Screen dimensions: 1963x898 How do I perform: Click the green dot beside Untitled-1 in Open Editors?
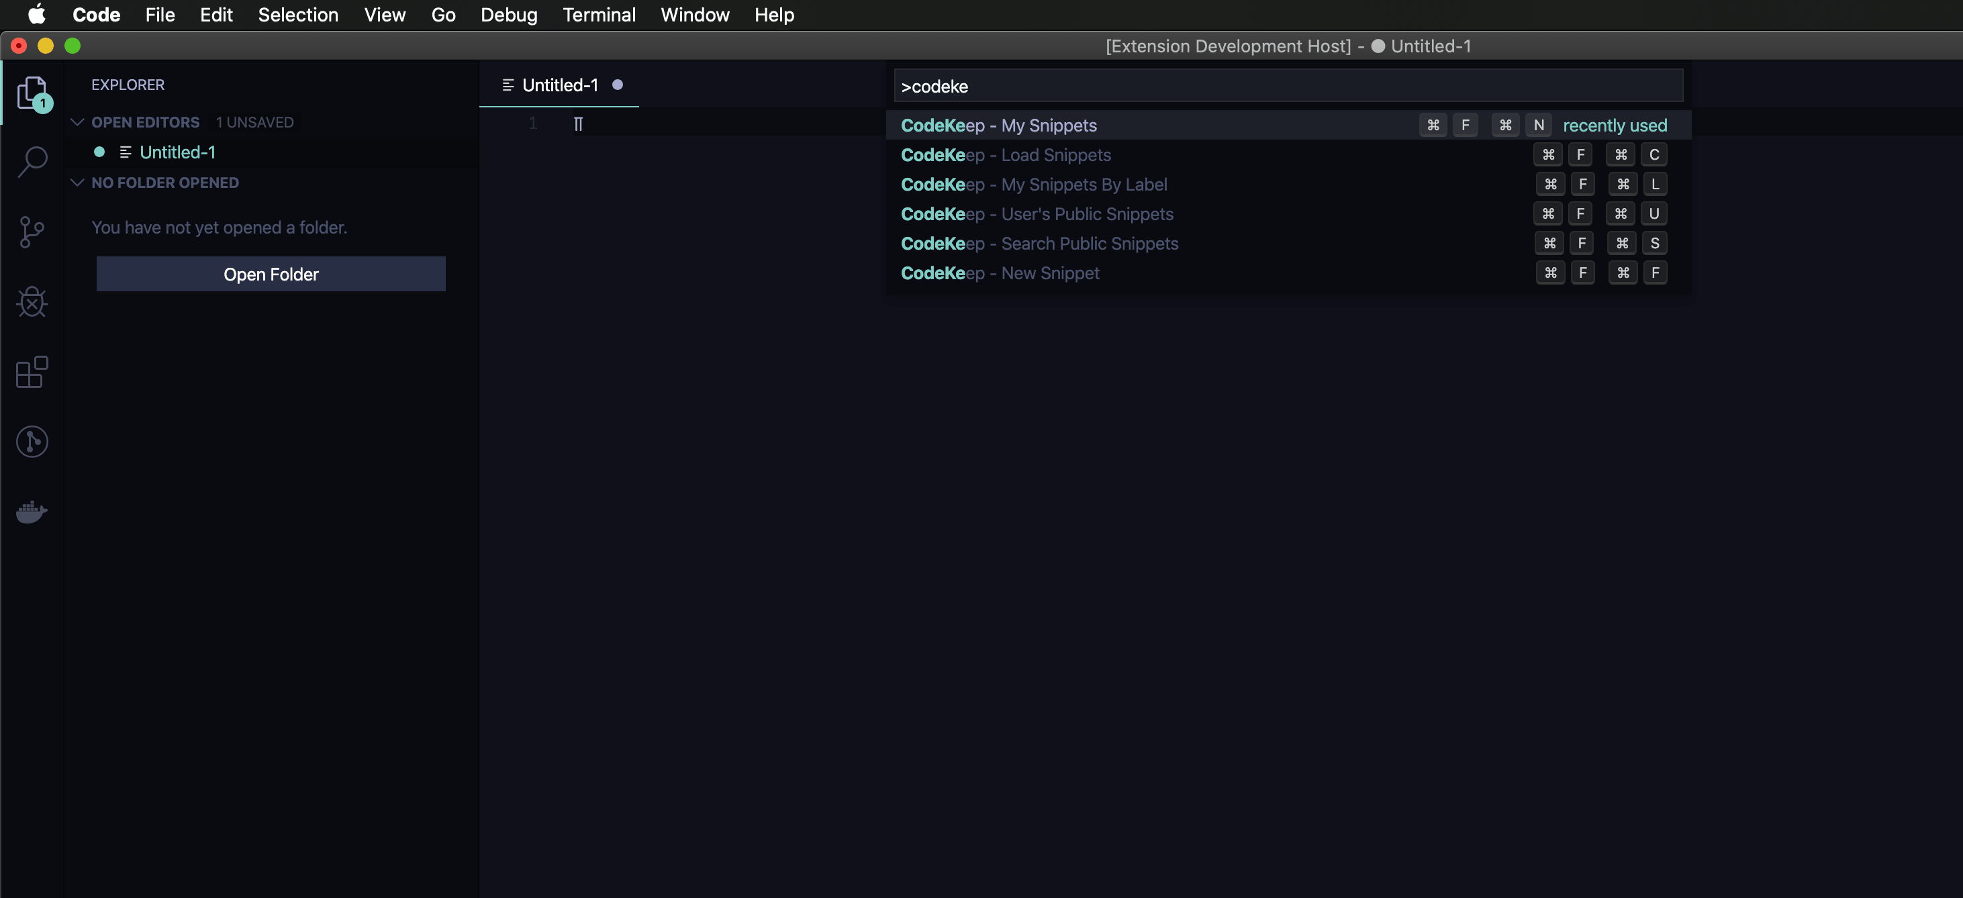(99, 152)
